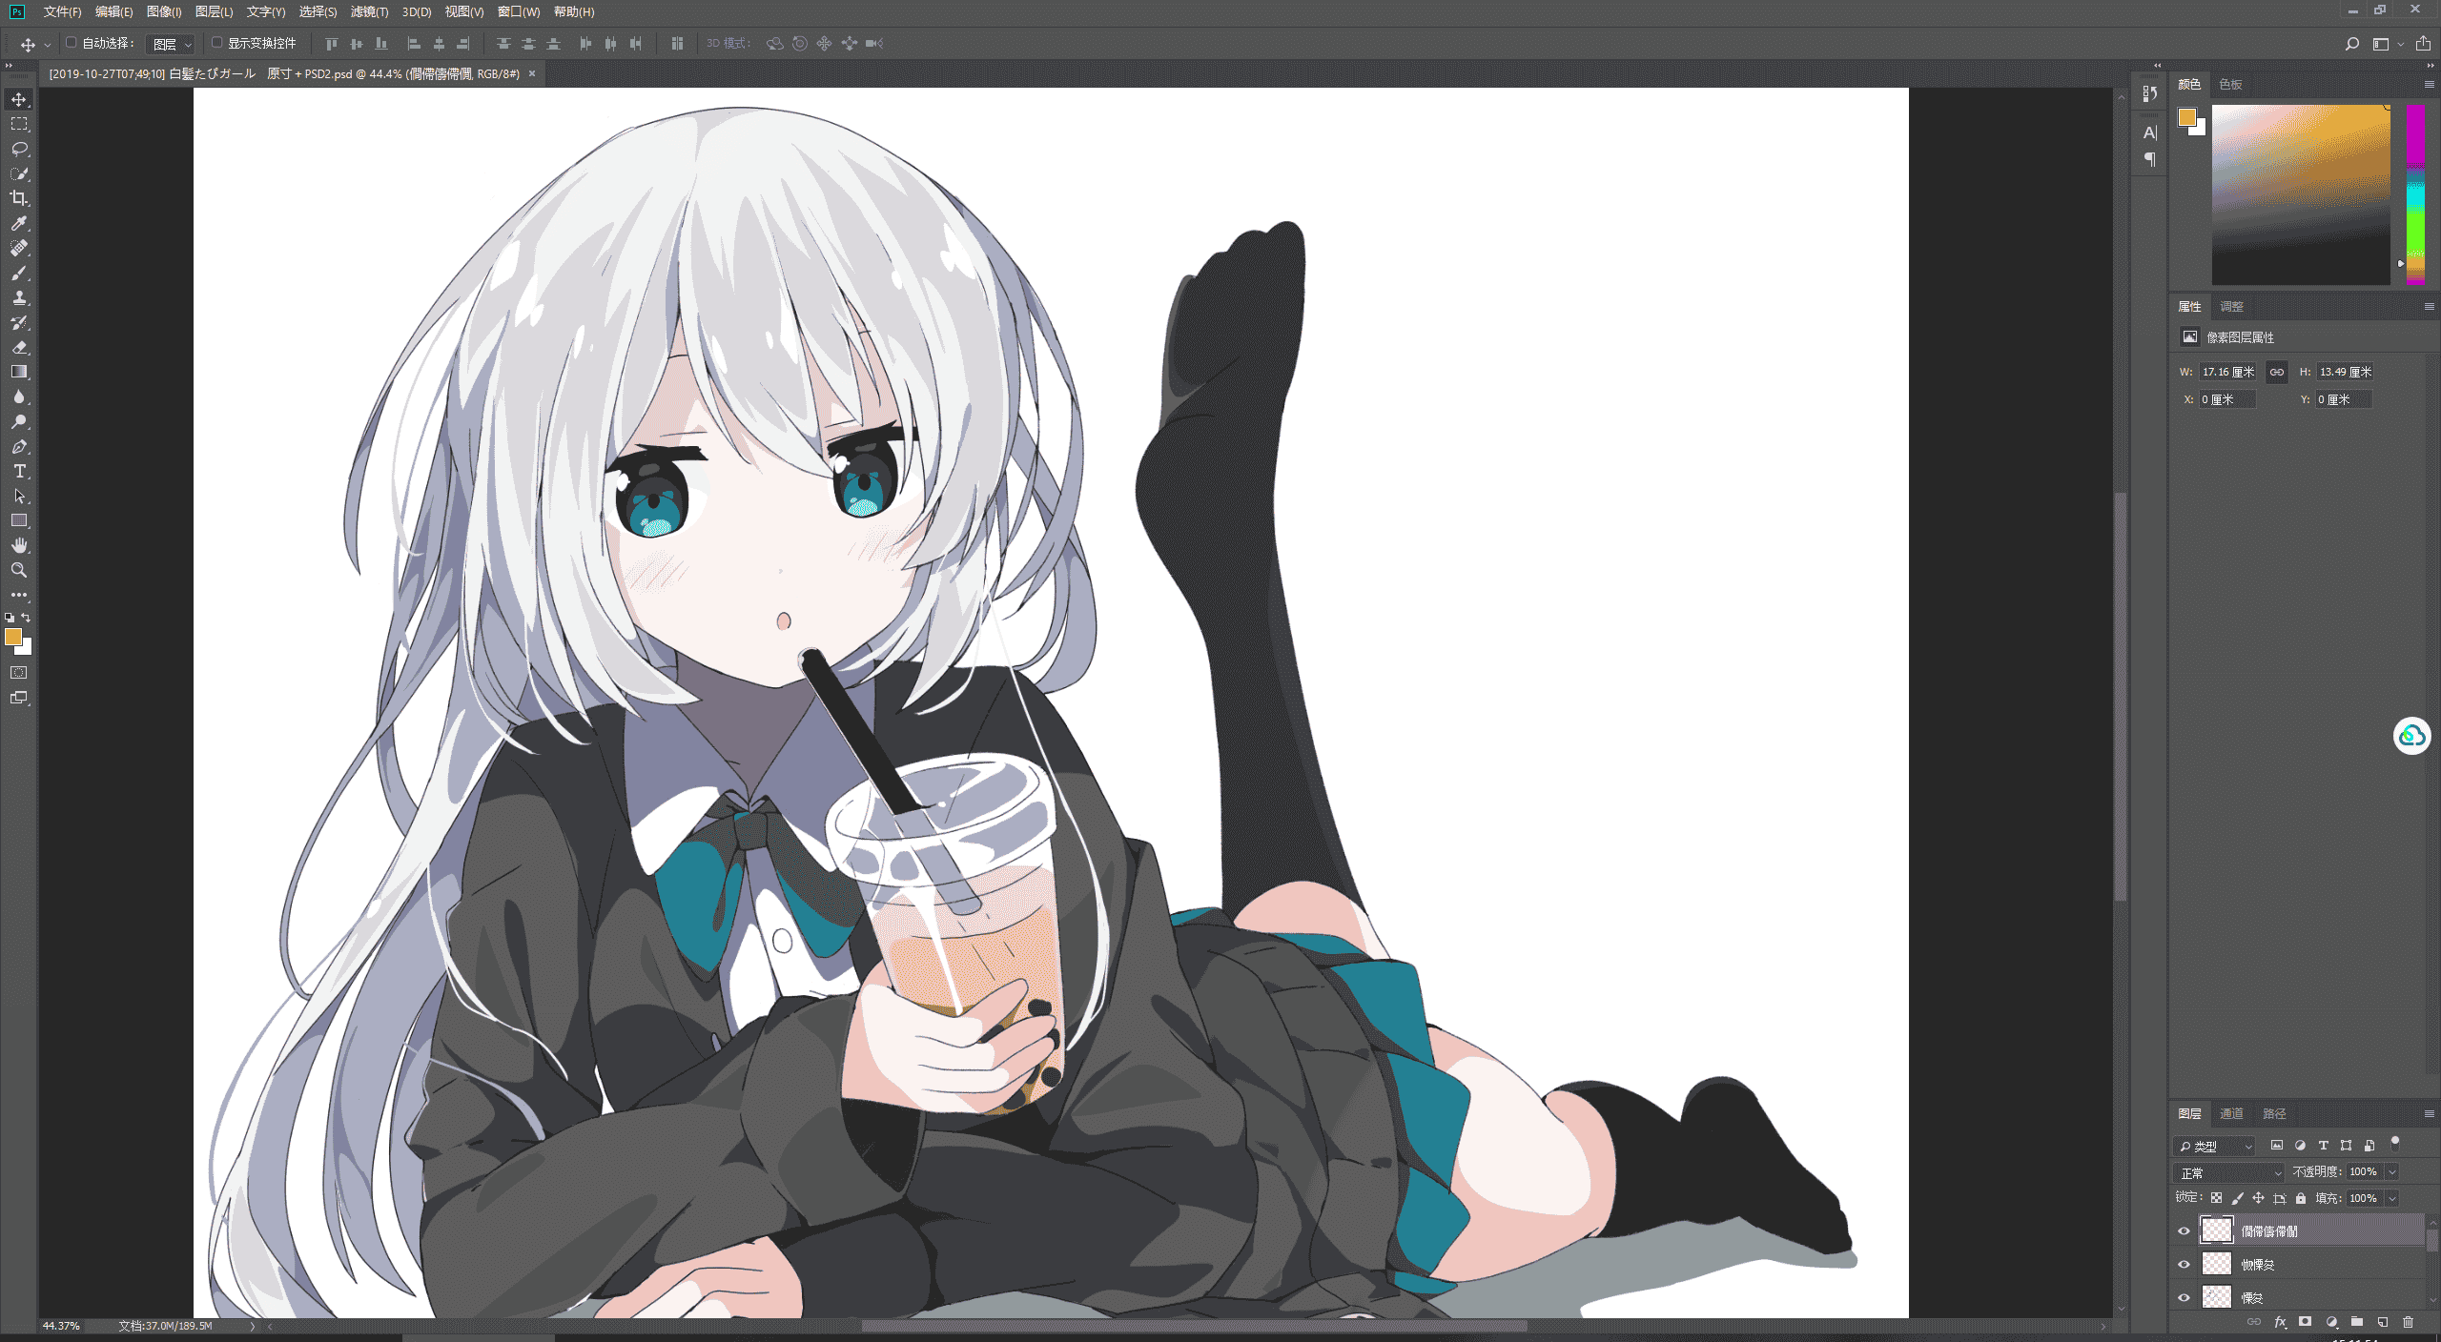
Task: Select the Rectangular Marquee tool
Action: point(19,124)
